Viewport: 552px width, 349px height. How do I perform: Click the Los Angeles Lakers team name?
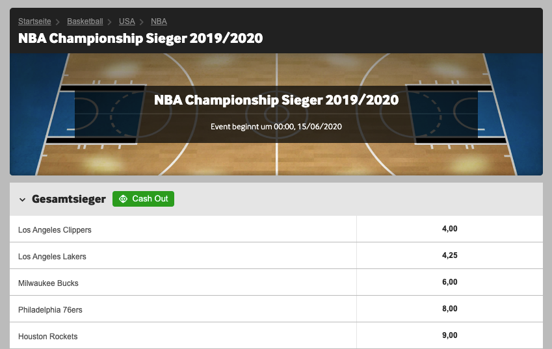(52, 257)
